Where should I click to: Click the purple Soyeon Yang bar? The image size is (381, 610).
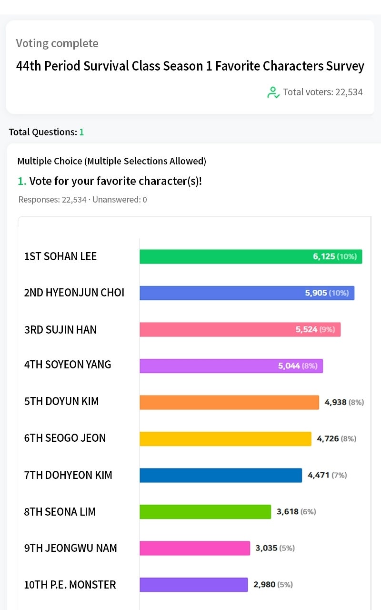click(231, 366)
